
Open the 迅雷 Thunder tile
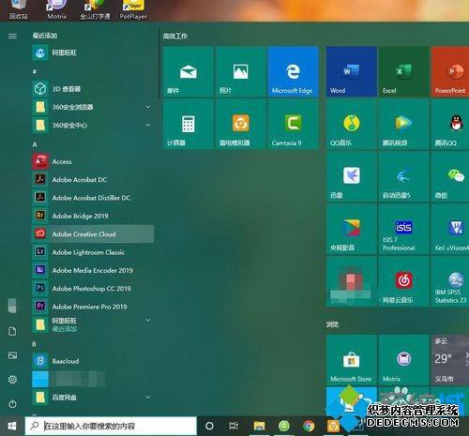tap(352, 176)
